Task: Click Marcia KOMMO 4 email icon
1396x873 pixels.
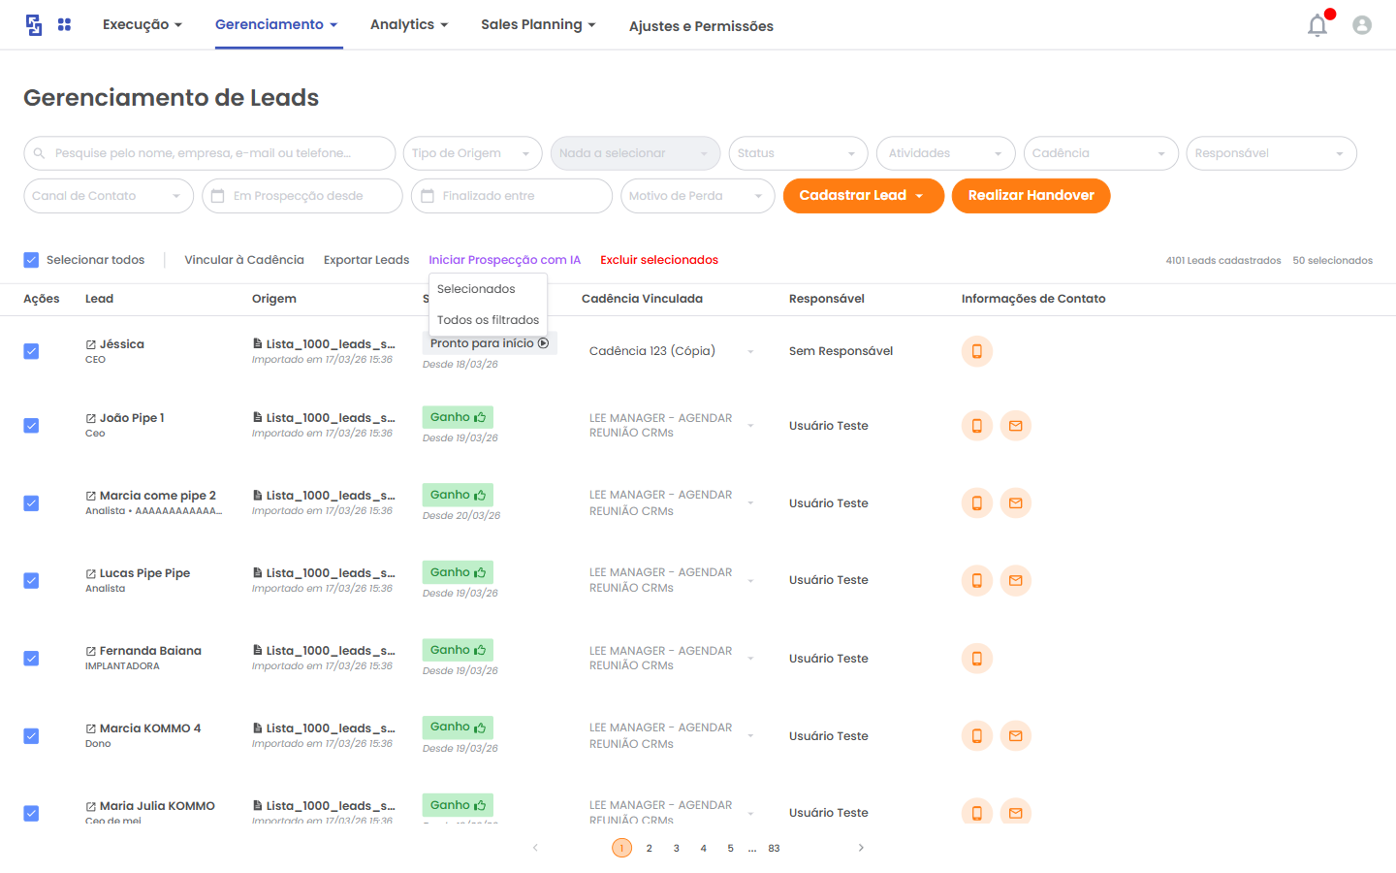Action: (x=1016, y=736)
